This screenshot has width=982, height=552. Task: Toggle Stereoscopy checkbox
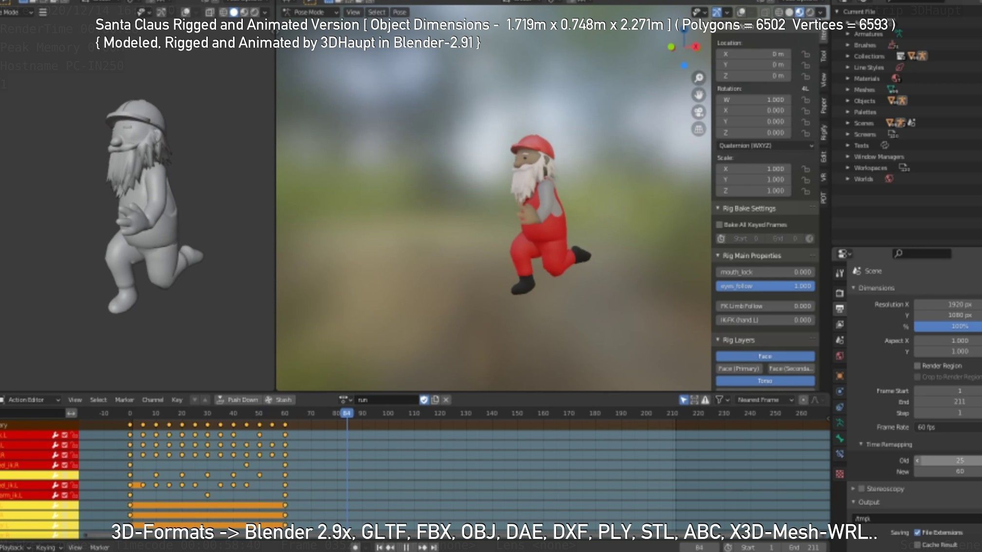coord(861,488)
